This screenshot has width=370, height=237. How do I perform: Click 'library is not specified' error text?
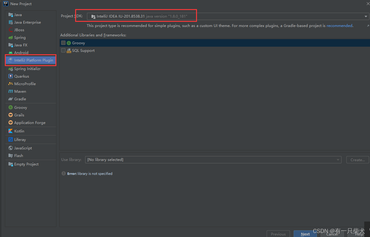95,174
